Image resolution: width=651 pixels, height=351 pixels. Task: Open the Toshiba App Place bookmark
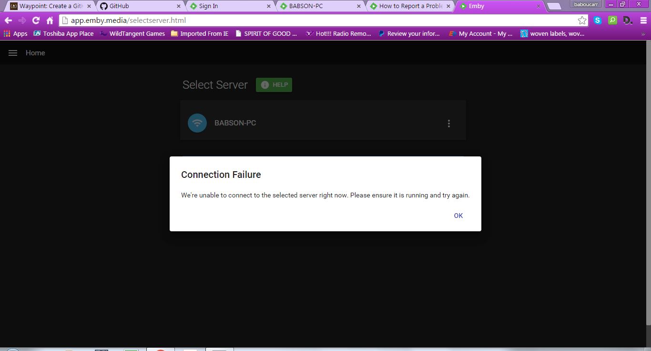(x=63, y=34)
